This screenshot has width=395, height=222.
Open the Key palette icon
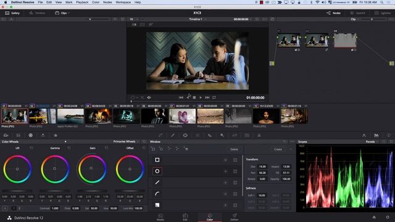point(222,136)
